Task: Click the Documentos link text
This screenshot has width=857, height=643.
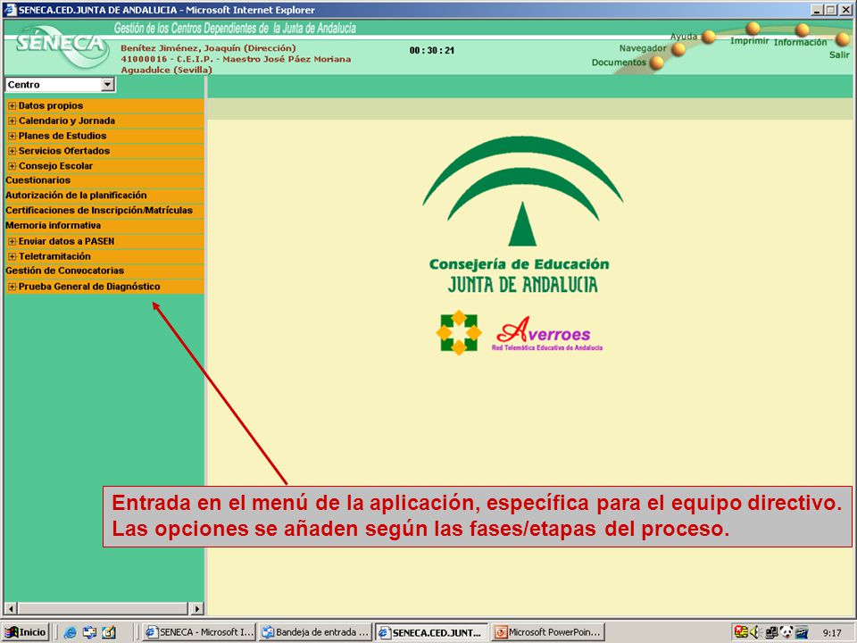Action: pyautogui.click(x=619, y=63)
